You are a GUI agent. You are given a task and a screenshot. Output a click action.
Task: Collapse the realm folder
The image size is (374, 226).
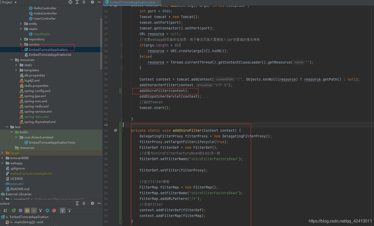click(21, 29)
